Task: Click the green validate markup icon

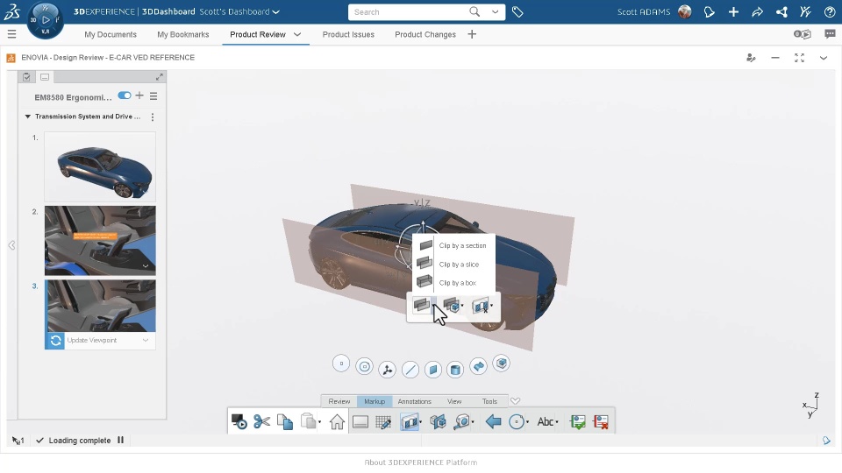Action: click(578, 422)
